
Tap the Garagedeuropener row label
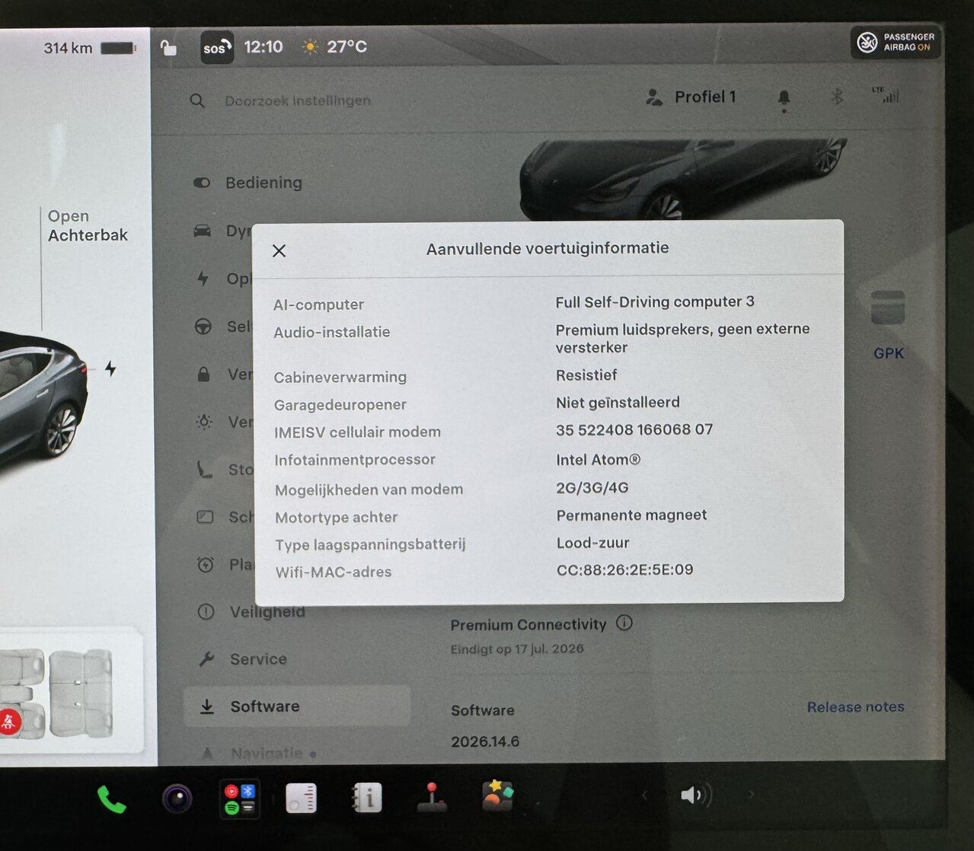(340, 405)
